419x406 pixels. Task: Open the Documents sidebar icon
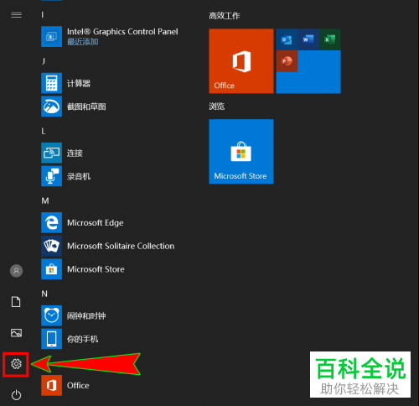pyautogui.click(x=16, y=302)
